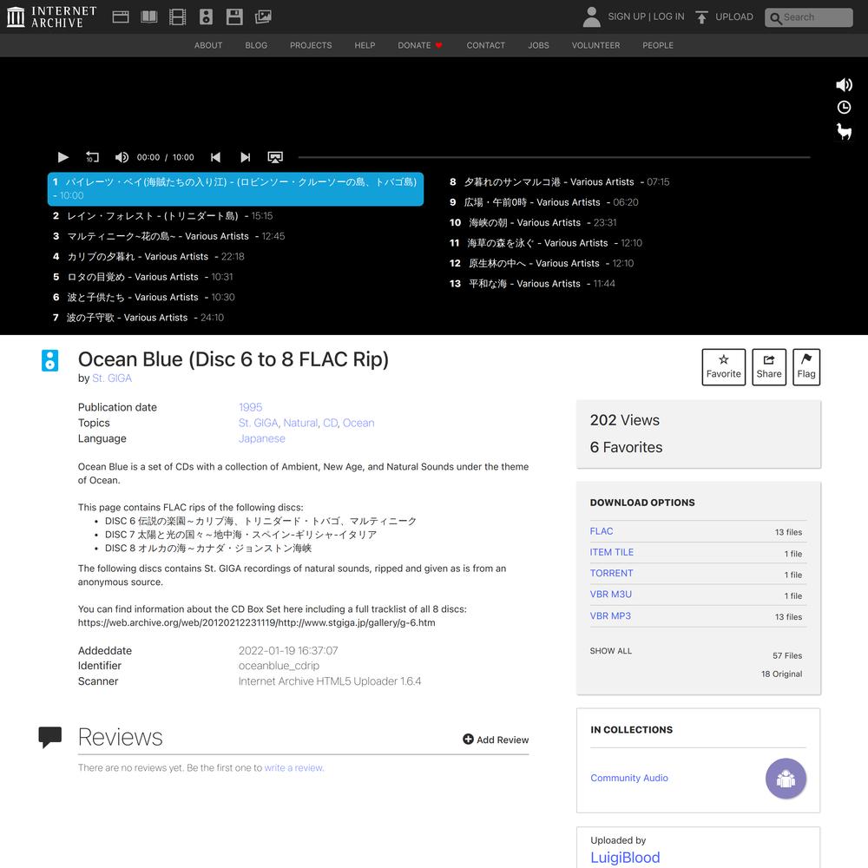Open the CONTACT menu item
Image resolution: width=868 pixels, height=868 pixels.
click(x=486, y=45)
